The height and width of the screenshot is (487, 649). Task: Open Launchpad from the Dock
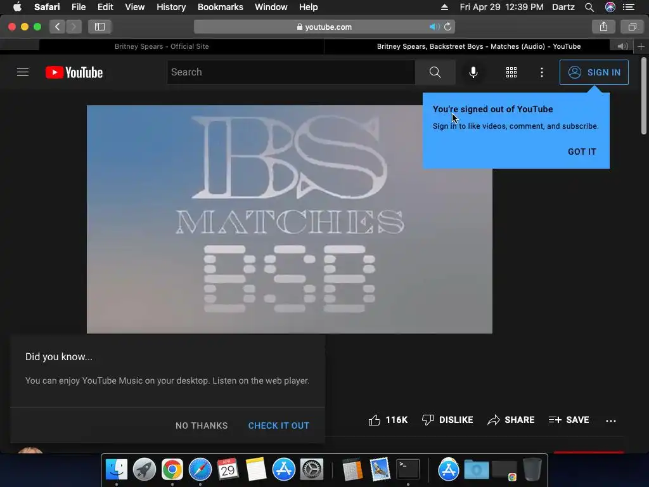pyautogui.click(x=144, y=469)
